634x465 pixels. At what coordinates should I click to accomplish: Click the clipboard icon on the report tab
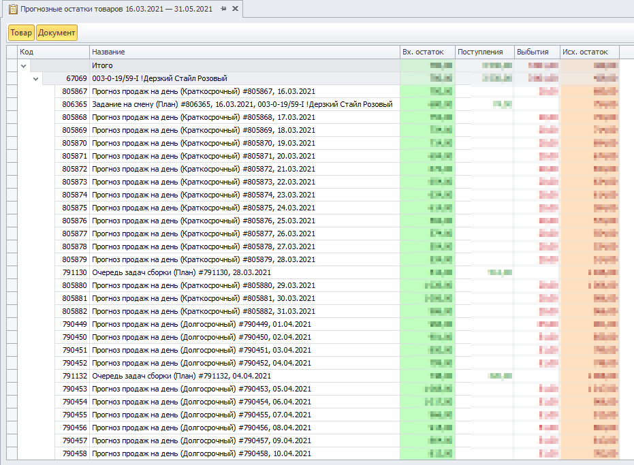tap(12, 9)
